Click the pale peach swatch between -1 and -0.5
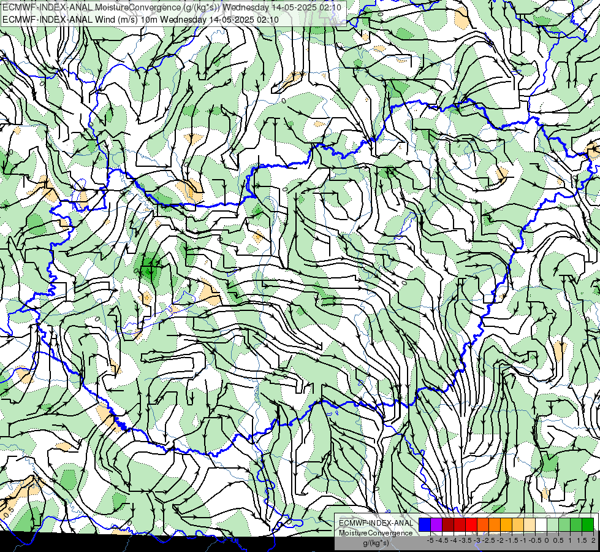Viewport: 600px width, 552px height. (530, 524)
